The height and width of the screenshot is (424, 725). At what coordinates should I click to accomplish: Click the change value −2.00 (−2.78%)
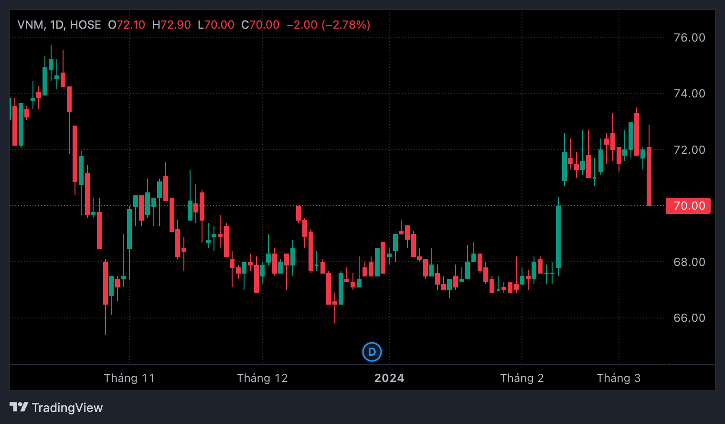329,25
